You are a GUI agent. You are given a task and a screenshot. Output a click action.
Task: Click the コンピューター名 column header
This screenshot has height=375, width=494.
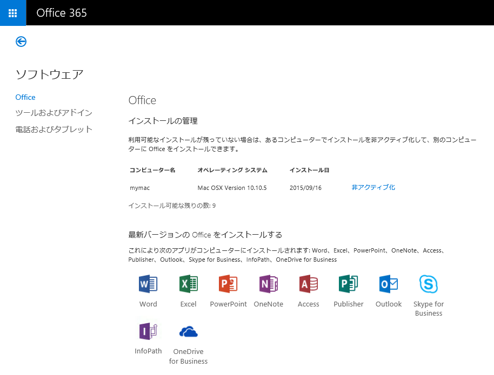coord(152,170)
